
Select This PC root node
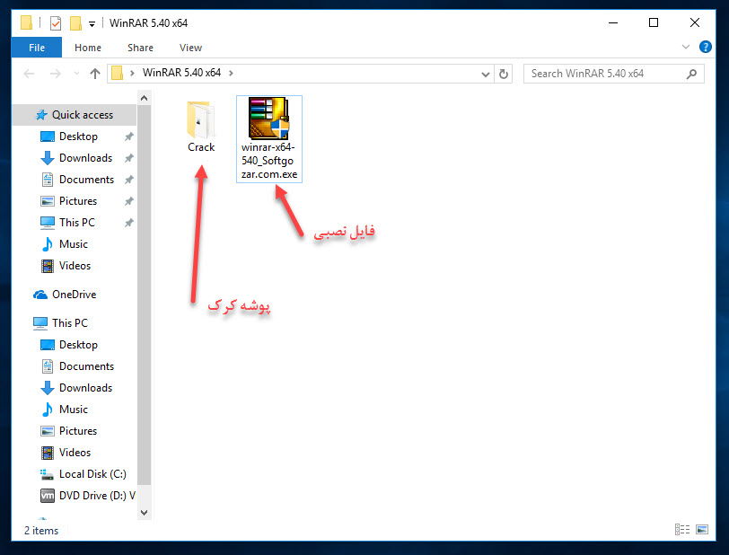(x=70, y=323)
